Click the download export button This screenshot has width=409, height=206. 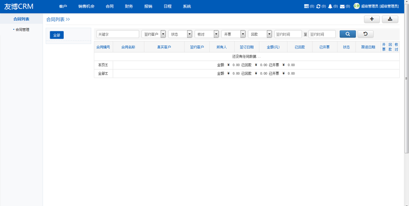tap(390, 19)
